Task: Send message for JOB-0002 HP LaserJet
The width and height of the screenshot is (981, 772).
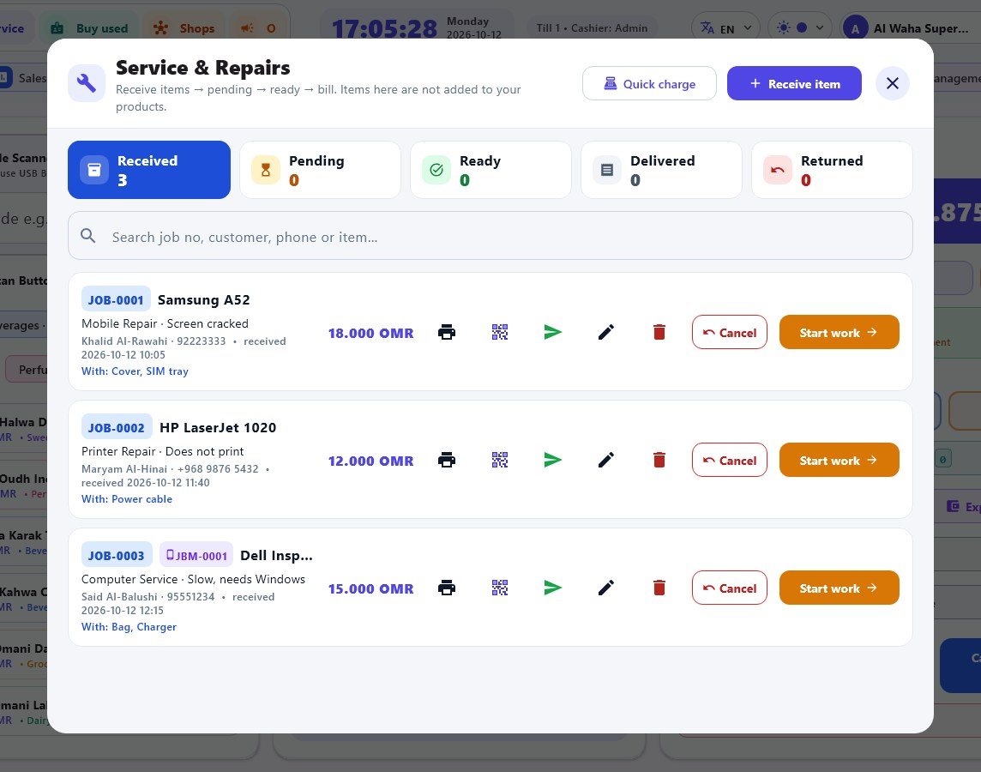Action: 553,461
